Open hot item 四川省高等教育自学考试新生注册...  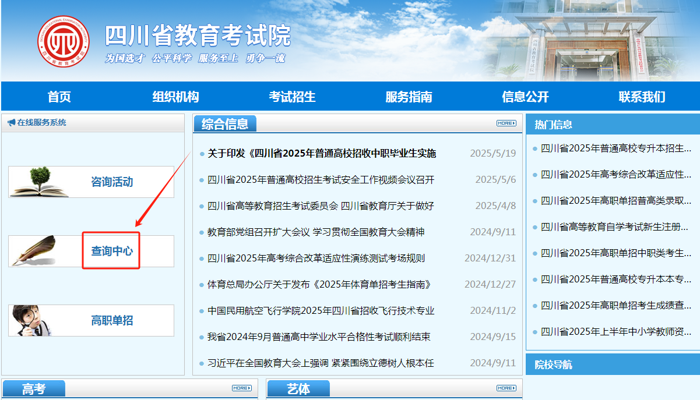[x=616, y=226]
